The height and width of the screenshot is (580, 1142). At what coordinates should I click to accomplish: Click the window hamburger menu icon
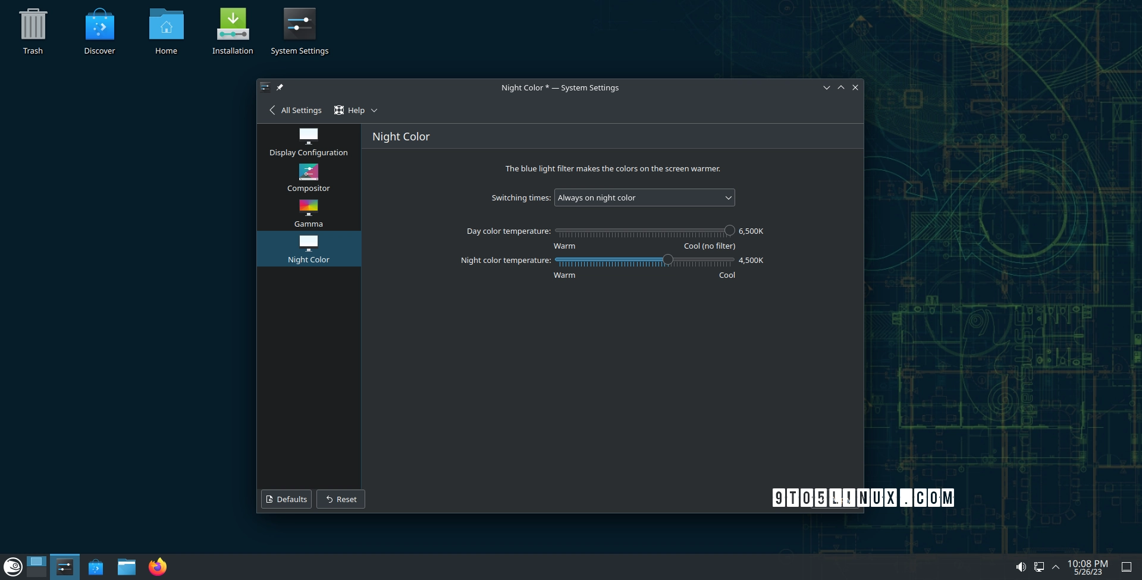click(x=265, y=87)
